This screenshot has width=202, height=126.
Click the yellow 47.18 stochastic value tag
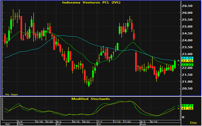[187, 109]
